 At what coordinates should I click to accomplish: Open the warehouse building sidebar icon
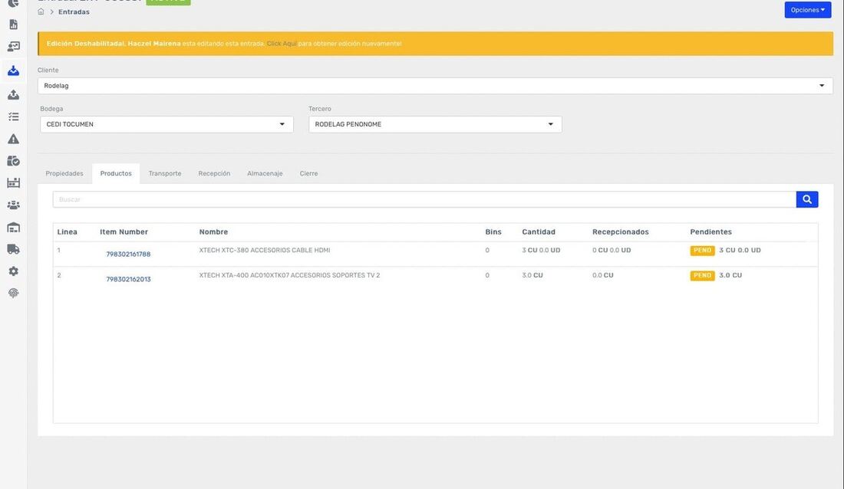click(x=14, y=227)
